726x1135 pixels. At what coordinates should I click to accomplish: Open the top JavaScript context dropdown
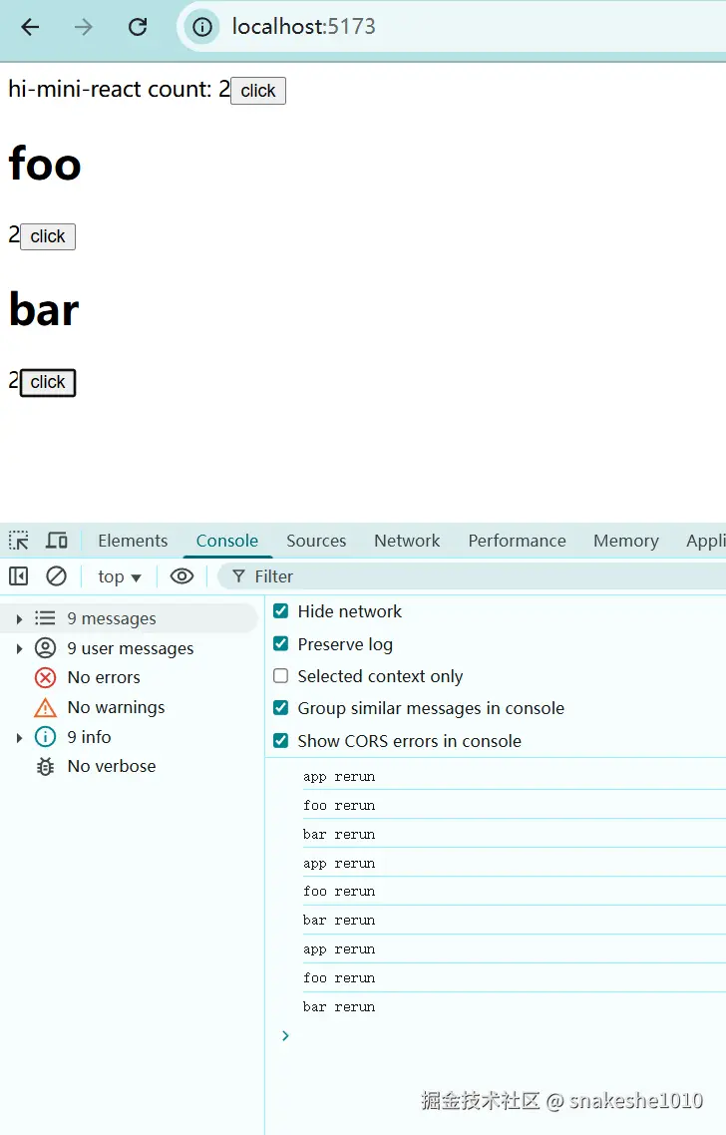tap(120, 576)
